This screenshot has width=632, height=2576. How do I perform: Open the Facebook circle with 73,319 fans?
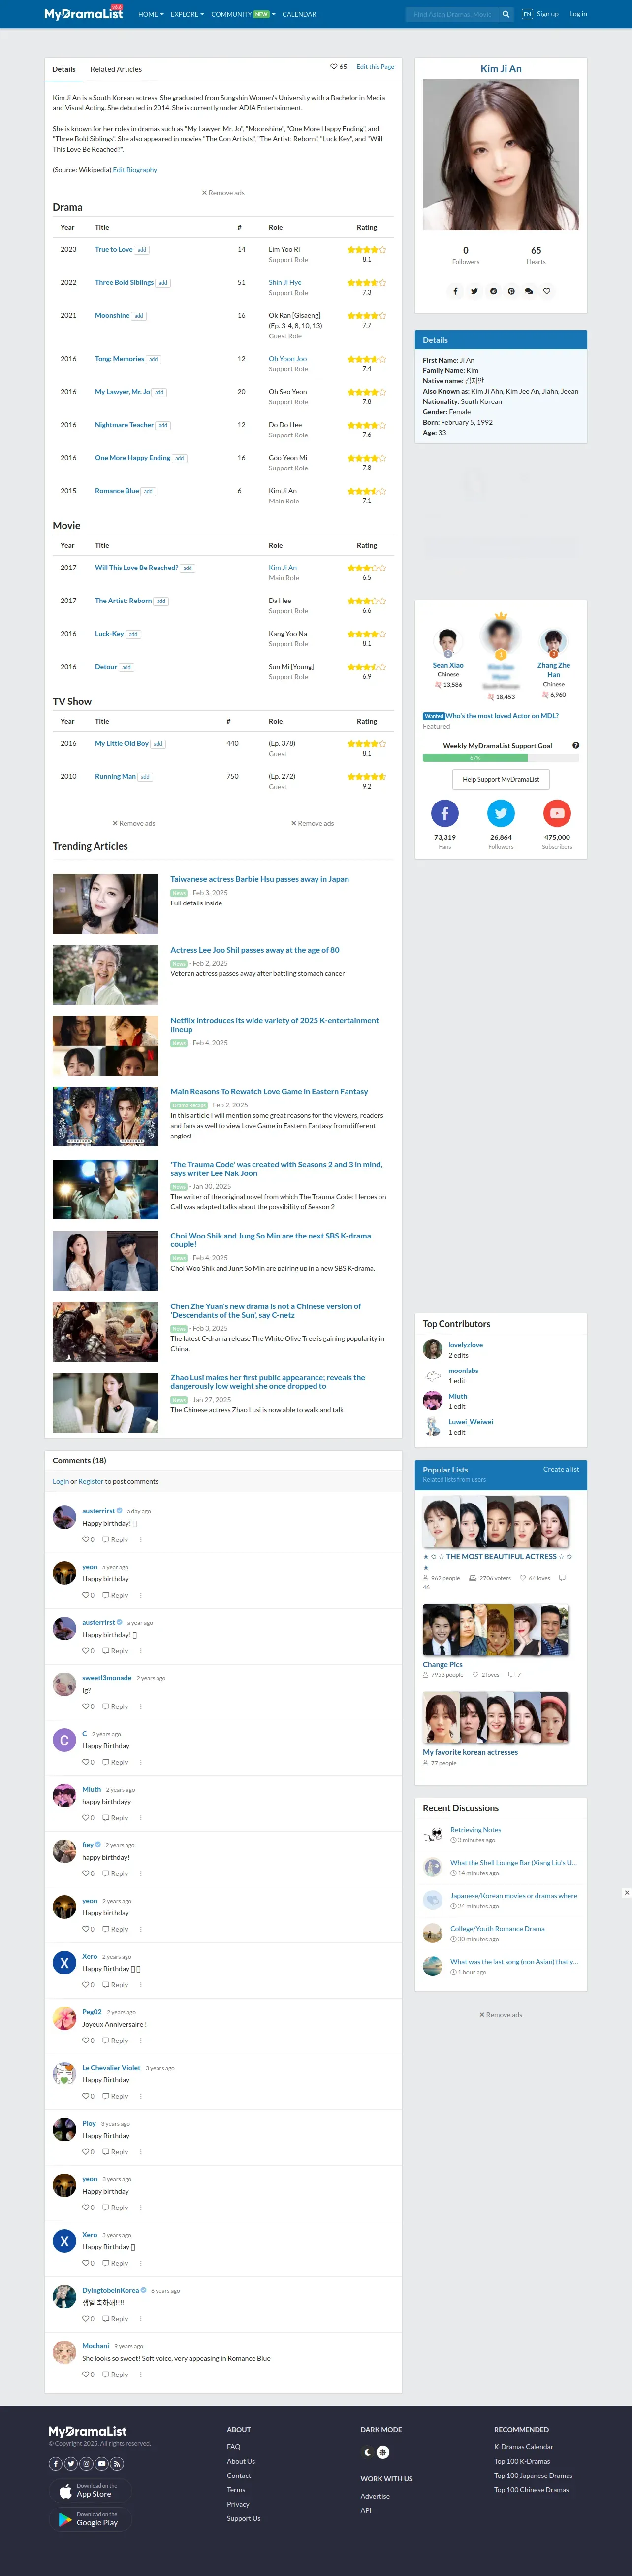(x=444, y=813)
